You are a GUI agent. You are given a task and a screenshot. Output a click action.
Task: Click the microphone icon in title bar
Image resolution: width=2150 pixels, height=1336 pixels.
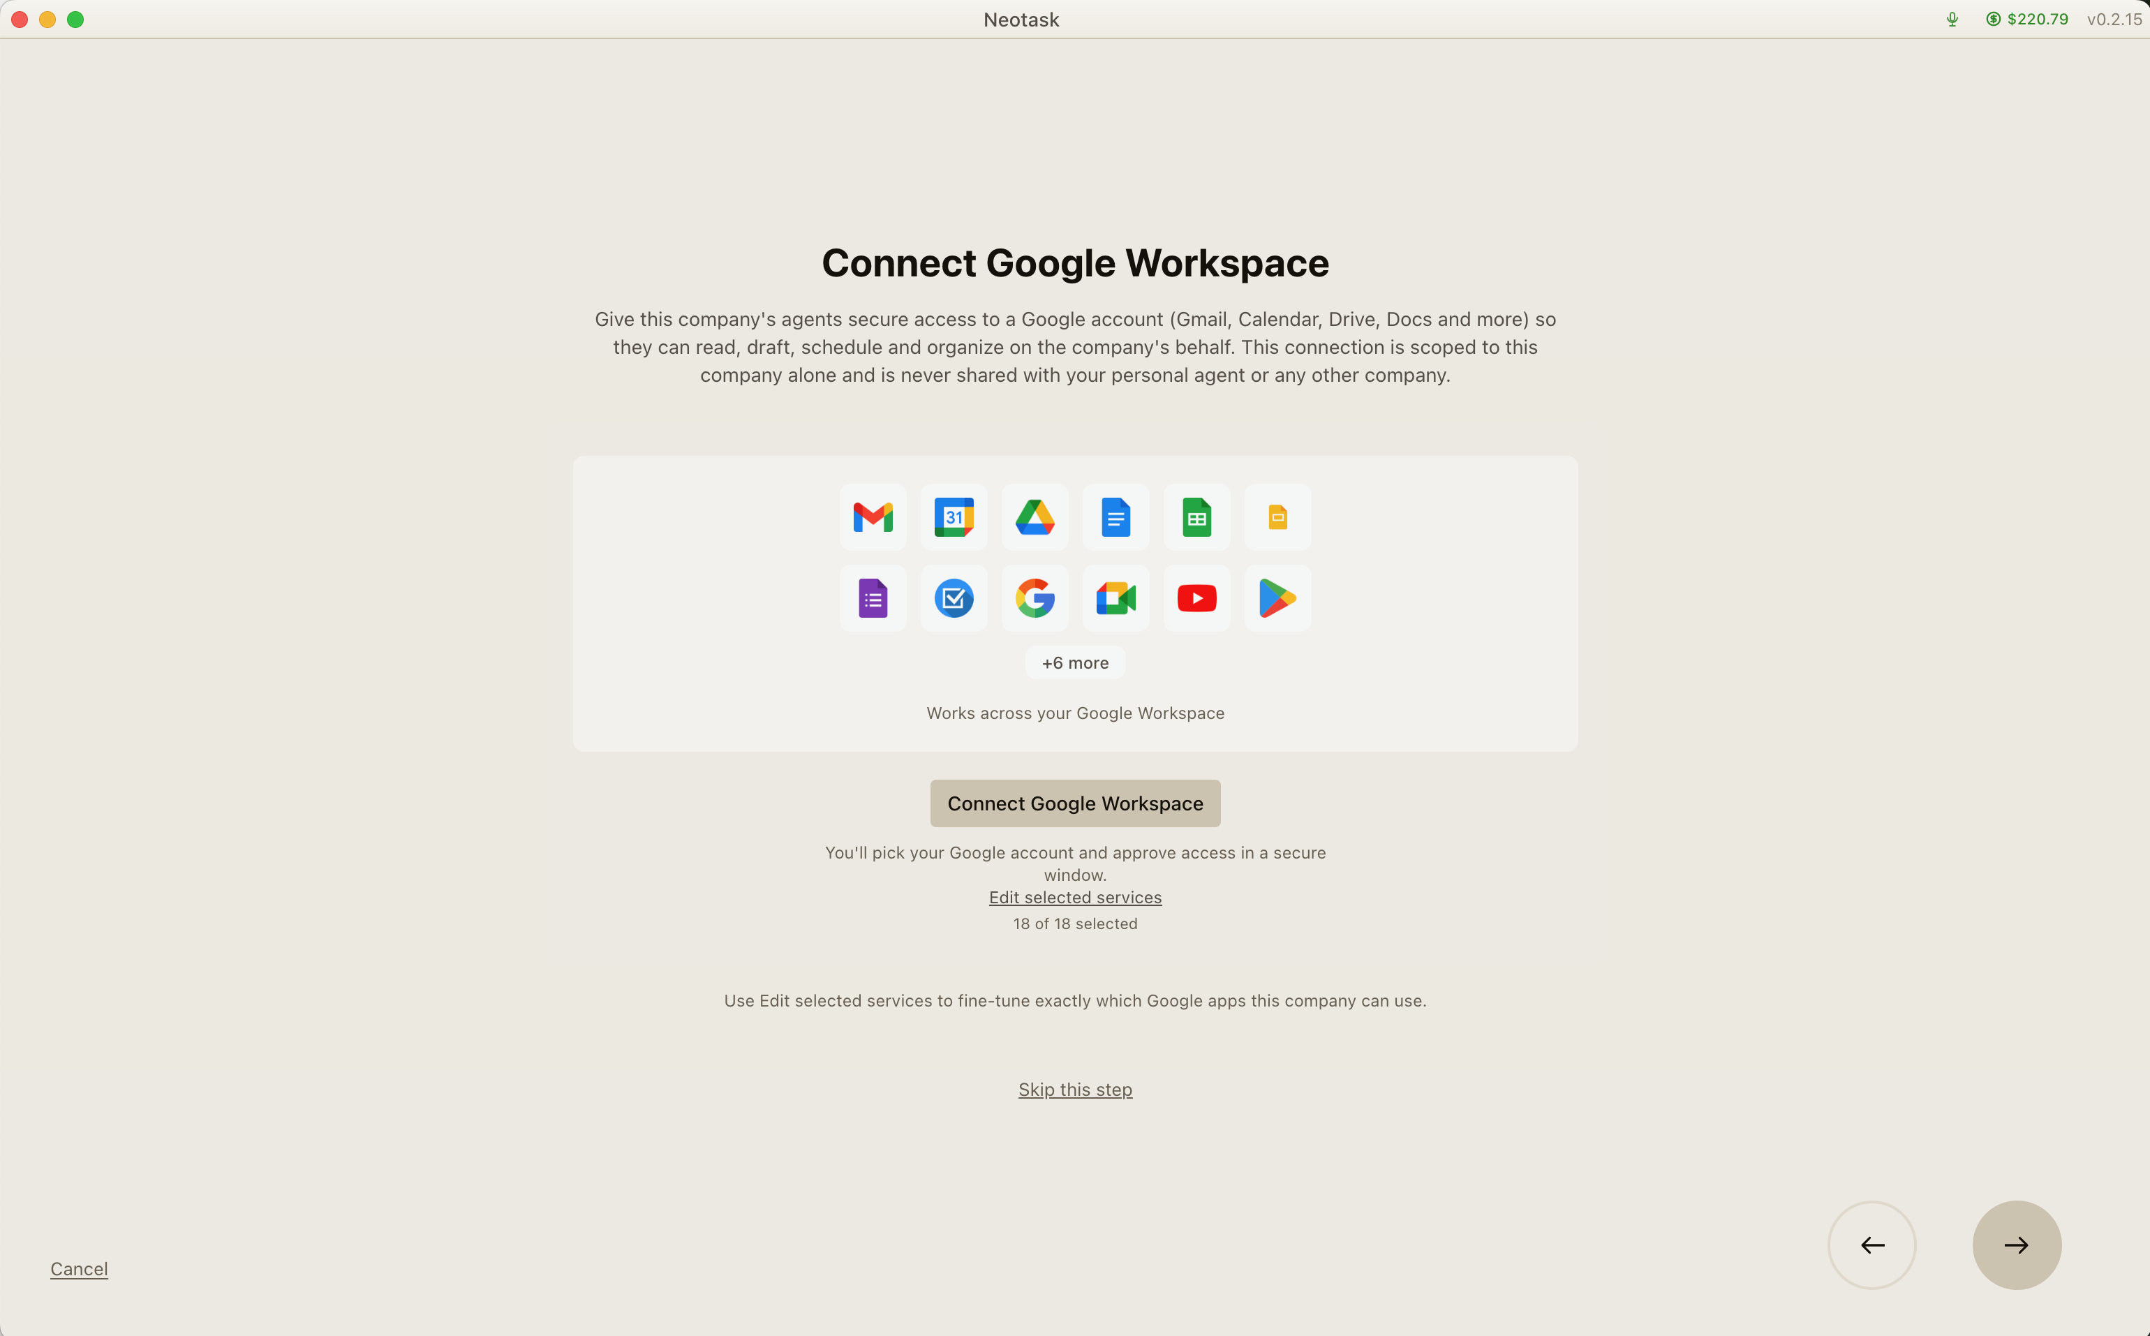tap(1952, 20)
